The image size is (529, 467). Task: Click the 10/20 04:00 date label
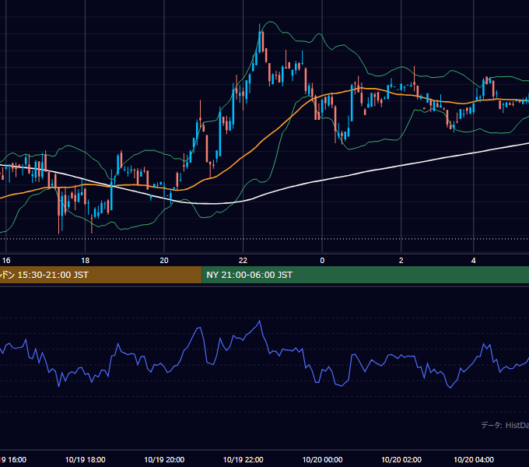point(473,459)
